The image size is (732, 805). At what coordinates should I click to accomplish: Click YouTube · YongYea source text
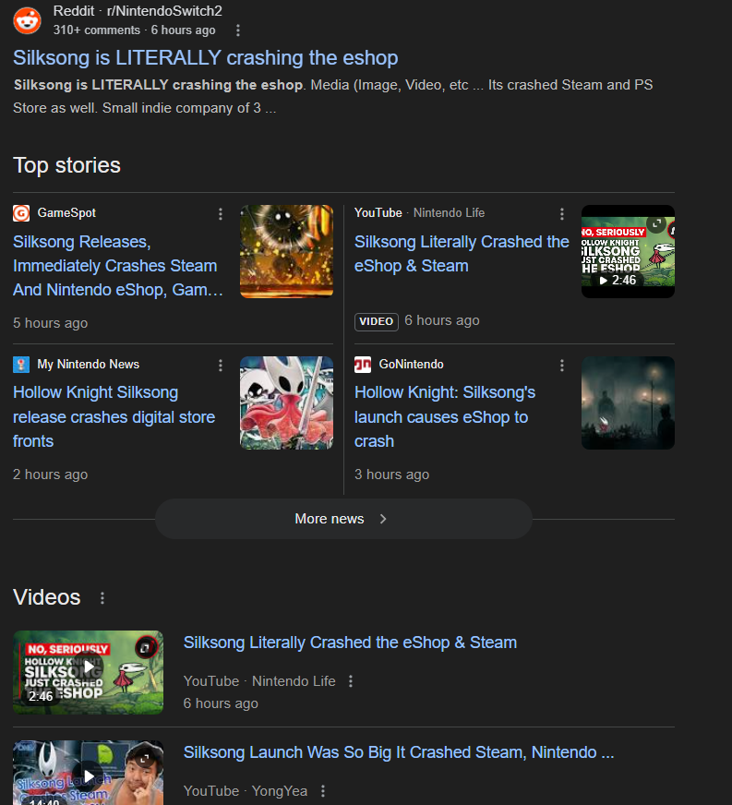246,791
